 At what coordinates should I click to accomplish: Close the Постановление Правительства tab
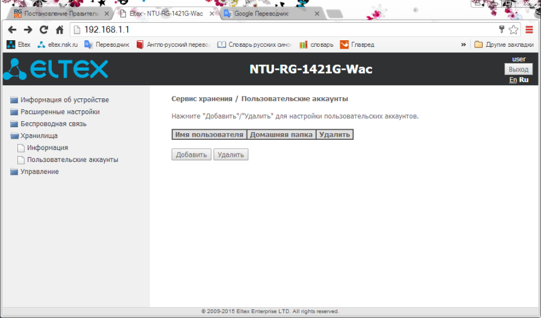[106, 14]
